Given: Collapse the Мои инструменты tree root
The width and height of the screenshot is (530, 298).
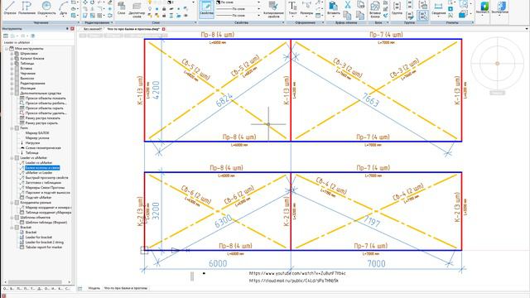Looking at the screenshot, I should [x=7, y=49].
